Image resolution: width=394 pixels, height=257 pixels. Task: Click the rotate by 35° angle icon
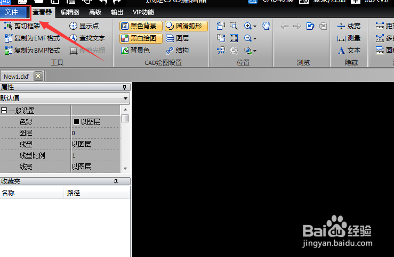click(x=221, y=51)
